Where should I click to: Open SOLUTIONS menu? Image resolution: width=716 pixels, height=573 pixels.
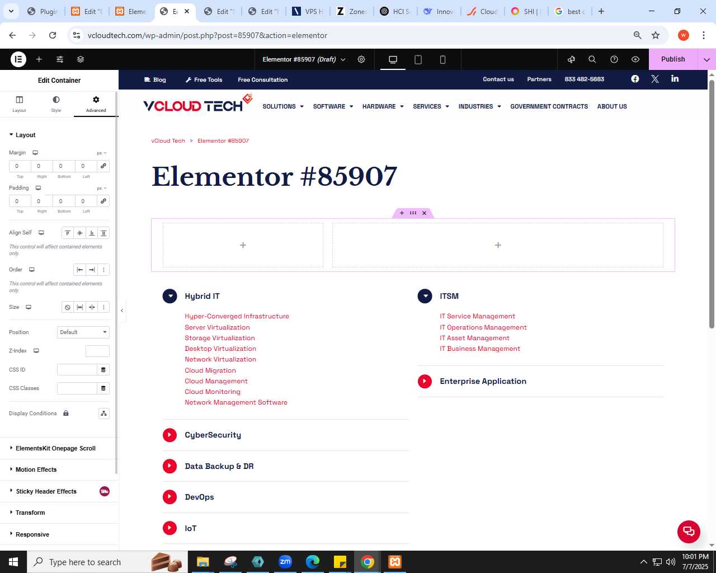pyautogui.click(x=283, y=106)
